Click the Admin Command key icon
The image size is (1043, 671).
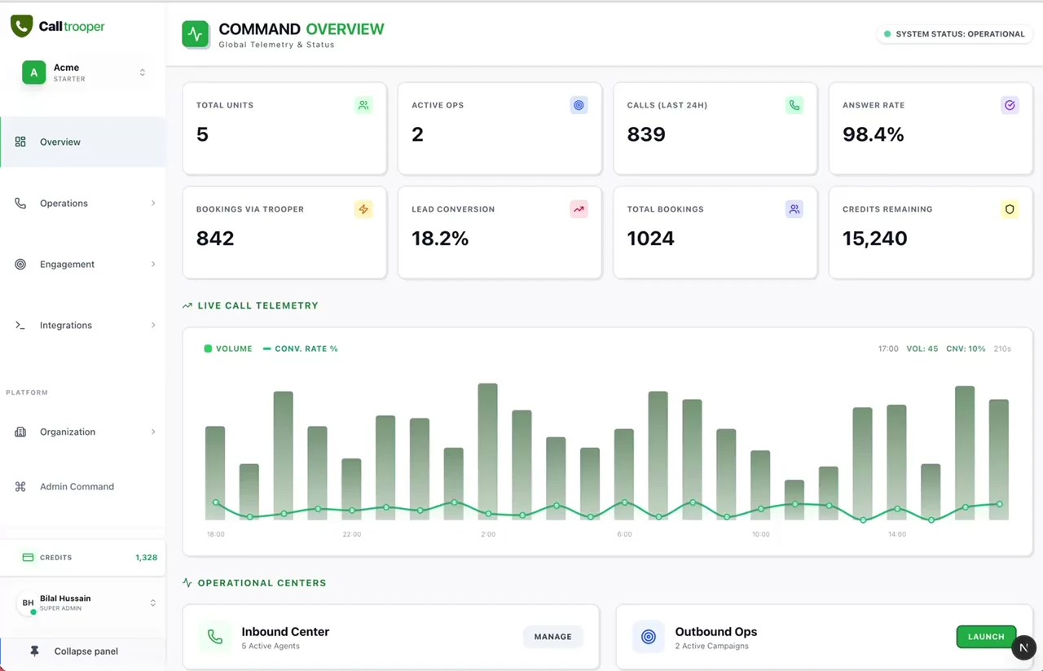20,486
